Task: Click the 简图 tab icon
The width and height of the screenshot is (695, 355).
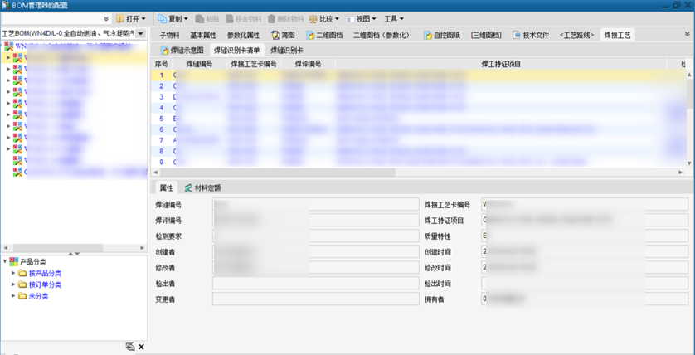Action: click(275, 35)
